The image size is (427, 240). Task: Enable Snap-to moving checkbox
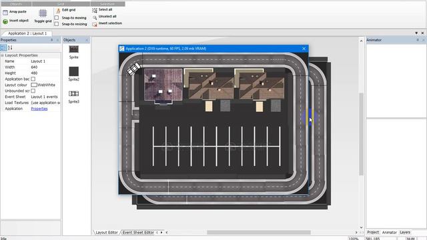(x=57, y=18)
